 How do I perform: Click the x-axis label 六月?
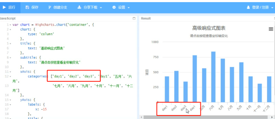pyautogui.click(x=212, y=107)
